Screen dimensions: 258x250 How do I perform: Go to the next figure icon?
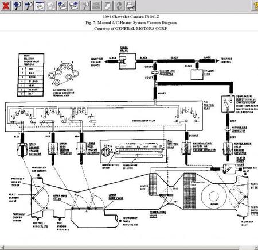click(74, 6)
